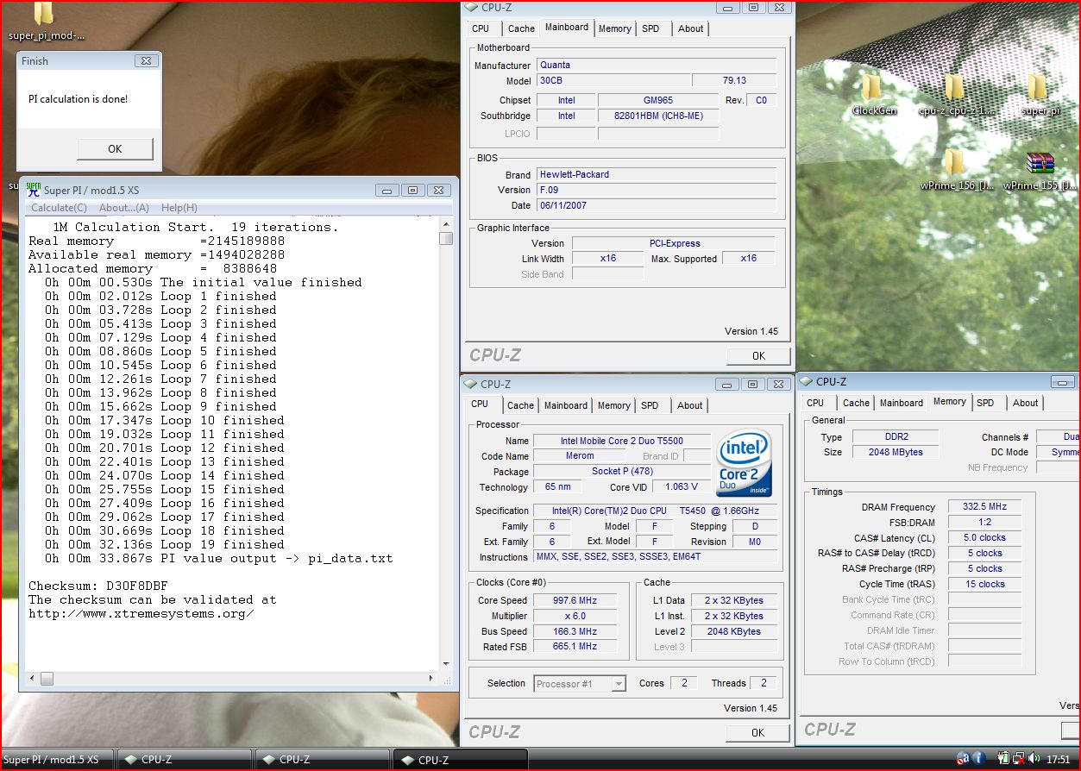Click the Super PI scrollbar up arrow
The width and height of the screenshot is (1081, 771).
click(446, 224)
